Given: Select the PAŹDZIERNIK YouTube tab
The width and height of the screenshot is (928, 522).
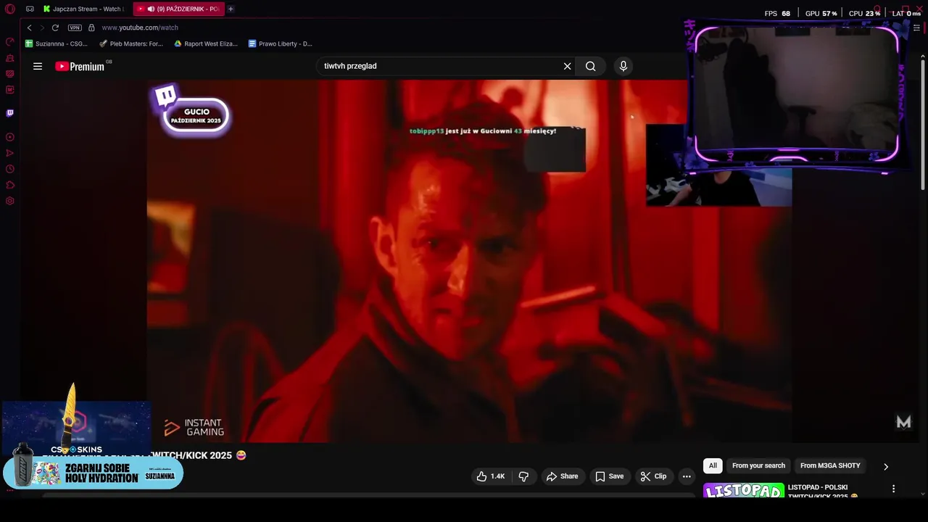Looking at the screenshot, I should (179, 9).
